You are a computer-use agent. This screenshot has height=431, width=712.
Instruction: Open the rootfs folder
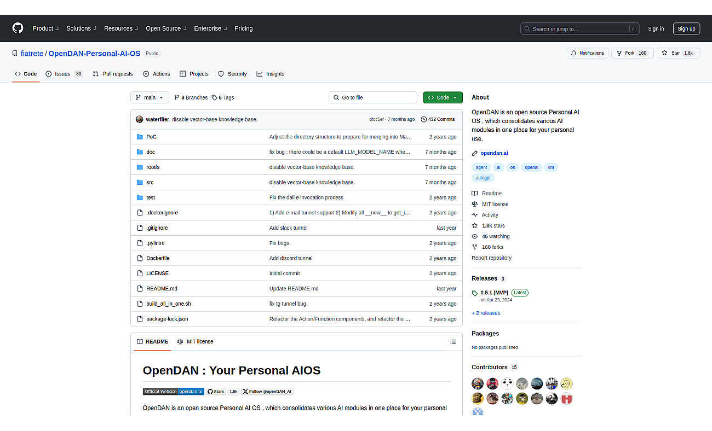pos(153,167)
